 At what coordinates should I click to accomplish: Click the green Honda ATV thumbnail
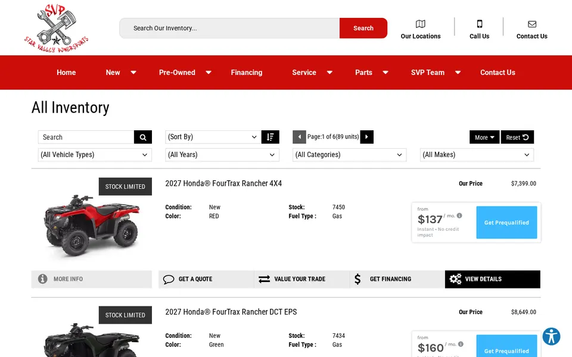pos(92,340)
